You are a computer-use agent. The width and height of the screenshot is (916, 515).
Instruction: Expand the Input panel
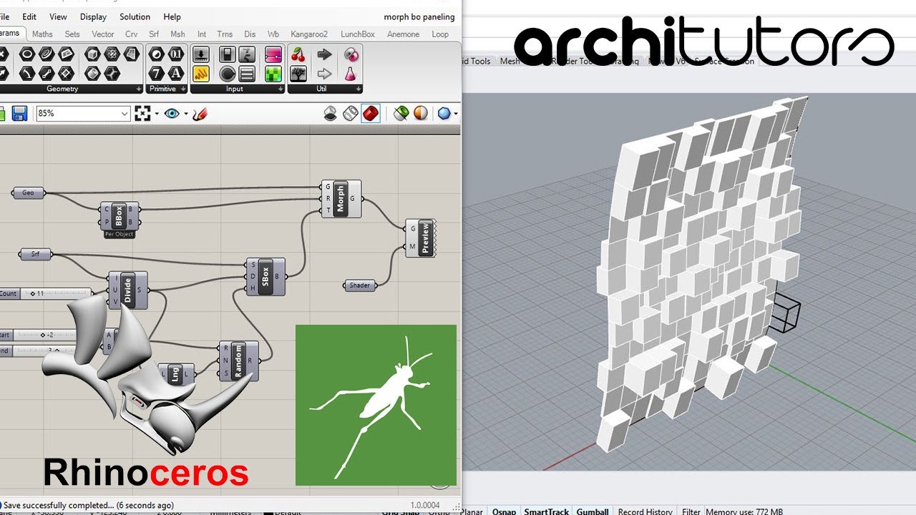(281, 89)
